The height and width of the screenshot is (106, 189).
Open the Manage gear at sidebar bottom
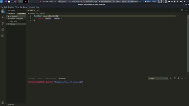click(x=3, y=102)
